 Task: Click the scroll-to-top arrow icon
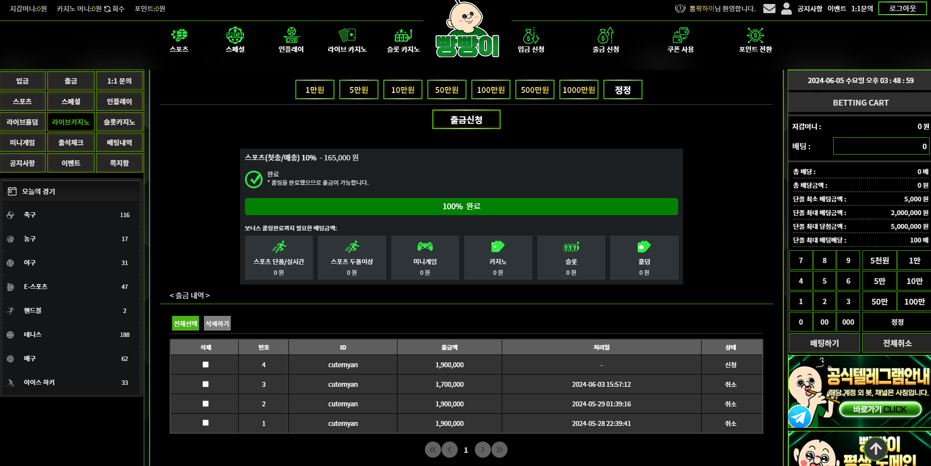tap(876, 448)
